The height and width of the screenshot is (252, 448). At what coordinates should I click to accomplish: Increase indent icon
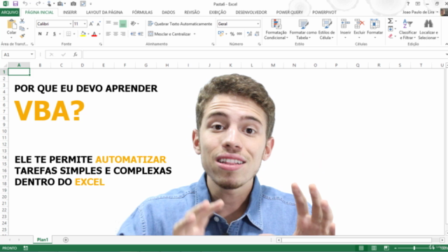click(141, 34)
